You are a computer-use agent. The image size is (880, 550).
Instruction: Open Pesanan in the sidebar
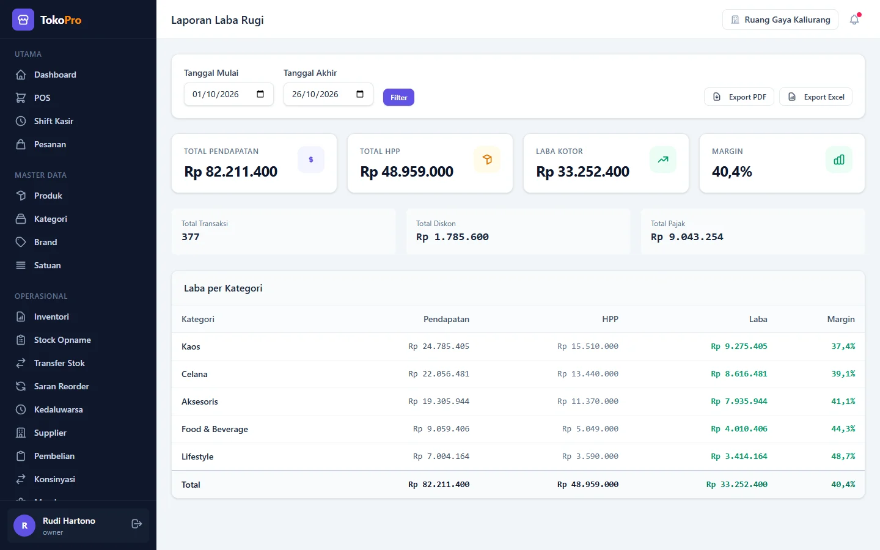pos(78,144)
